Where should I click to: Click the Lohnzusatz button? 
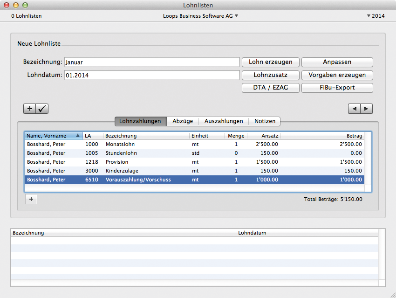(270, 75)
